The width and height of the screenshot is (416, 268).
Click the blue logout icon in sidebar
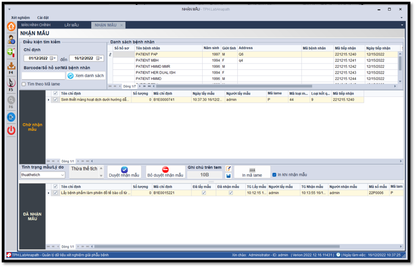pos(11,117)
